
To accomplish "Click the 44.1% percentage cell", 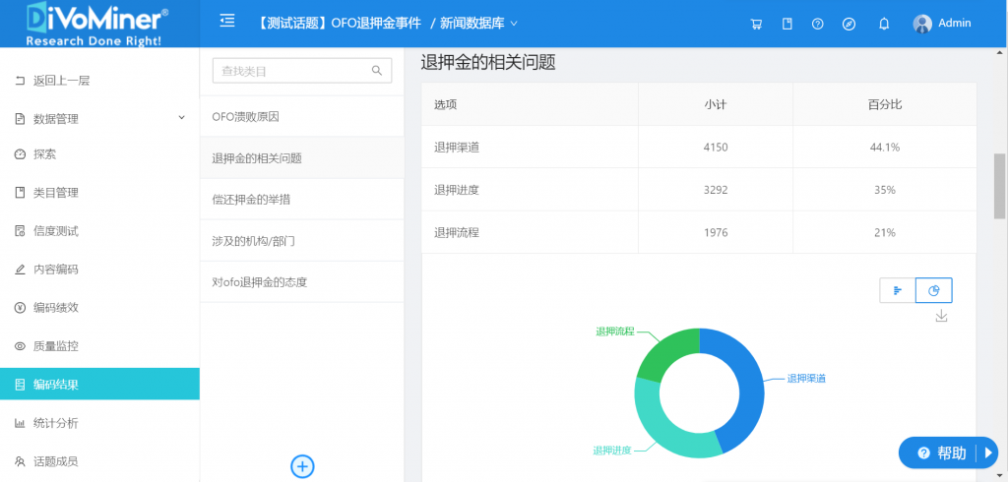I will pos(885,148).
